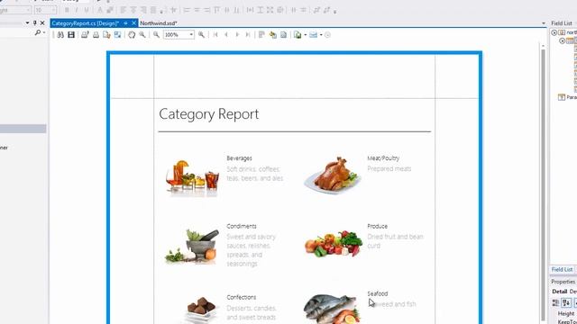This screenshot has width=577, height=324.
Task: Click the page Background color icon
Action: pyautogui.click(x=272, y=35)
